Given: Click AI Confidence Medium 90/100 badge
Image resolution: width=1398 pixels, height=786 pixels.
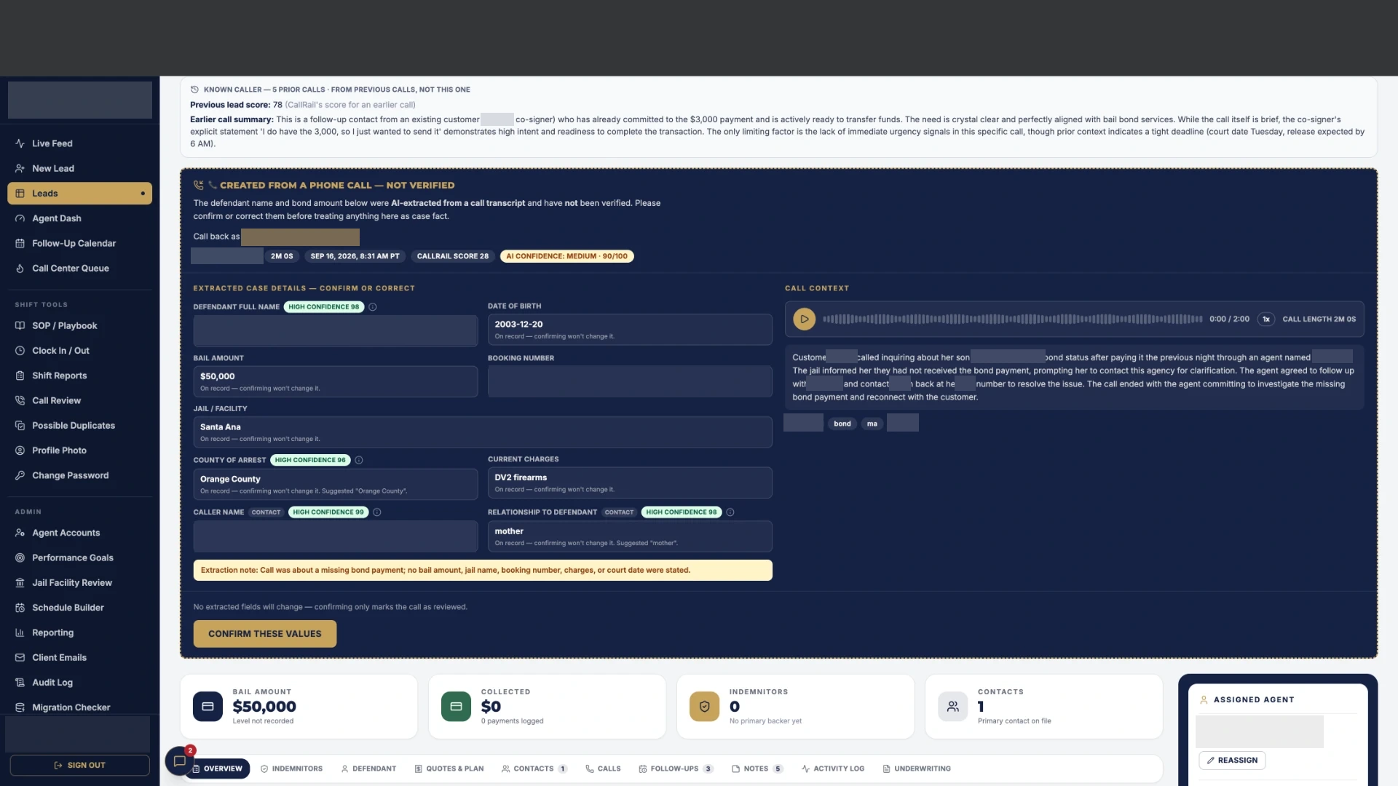Looking at the screenshot, I should click(x=566, y=256).
